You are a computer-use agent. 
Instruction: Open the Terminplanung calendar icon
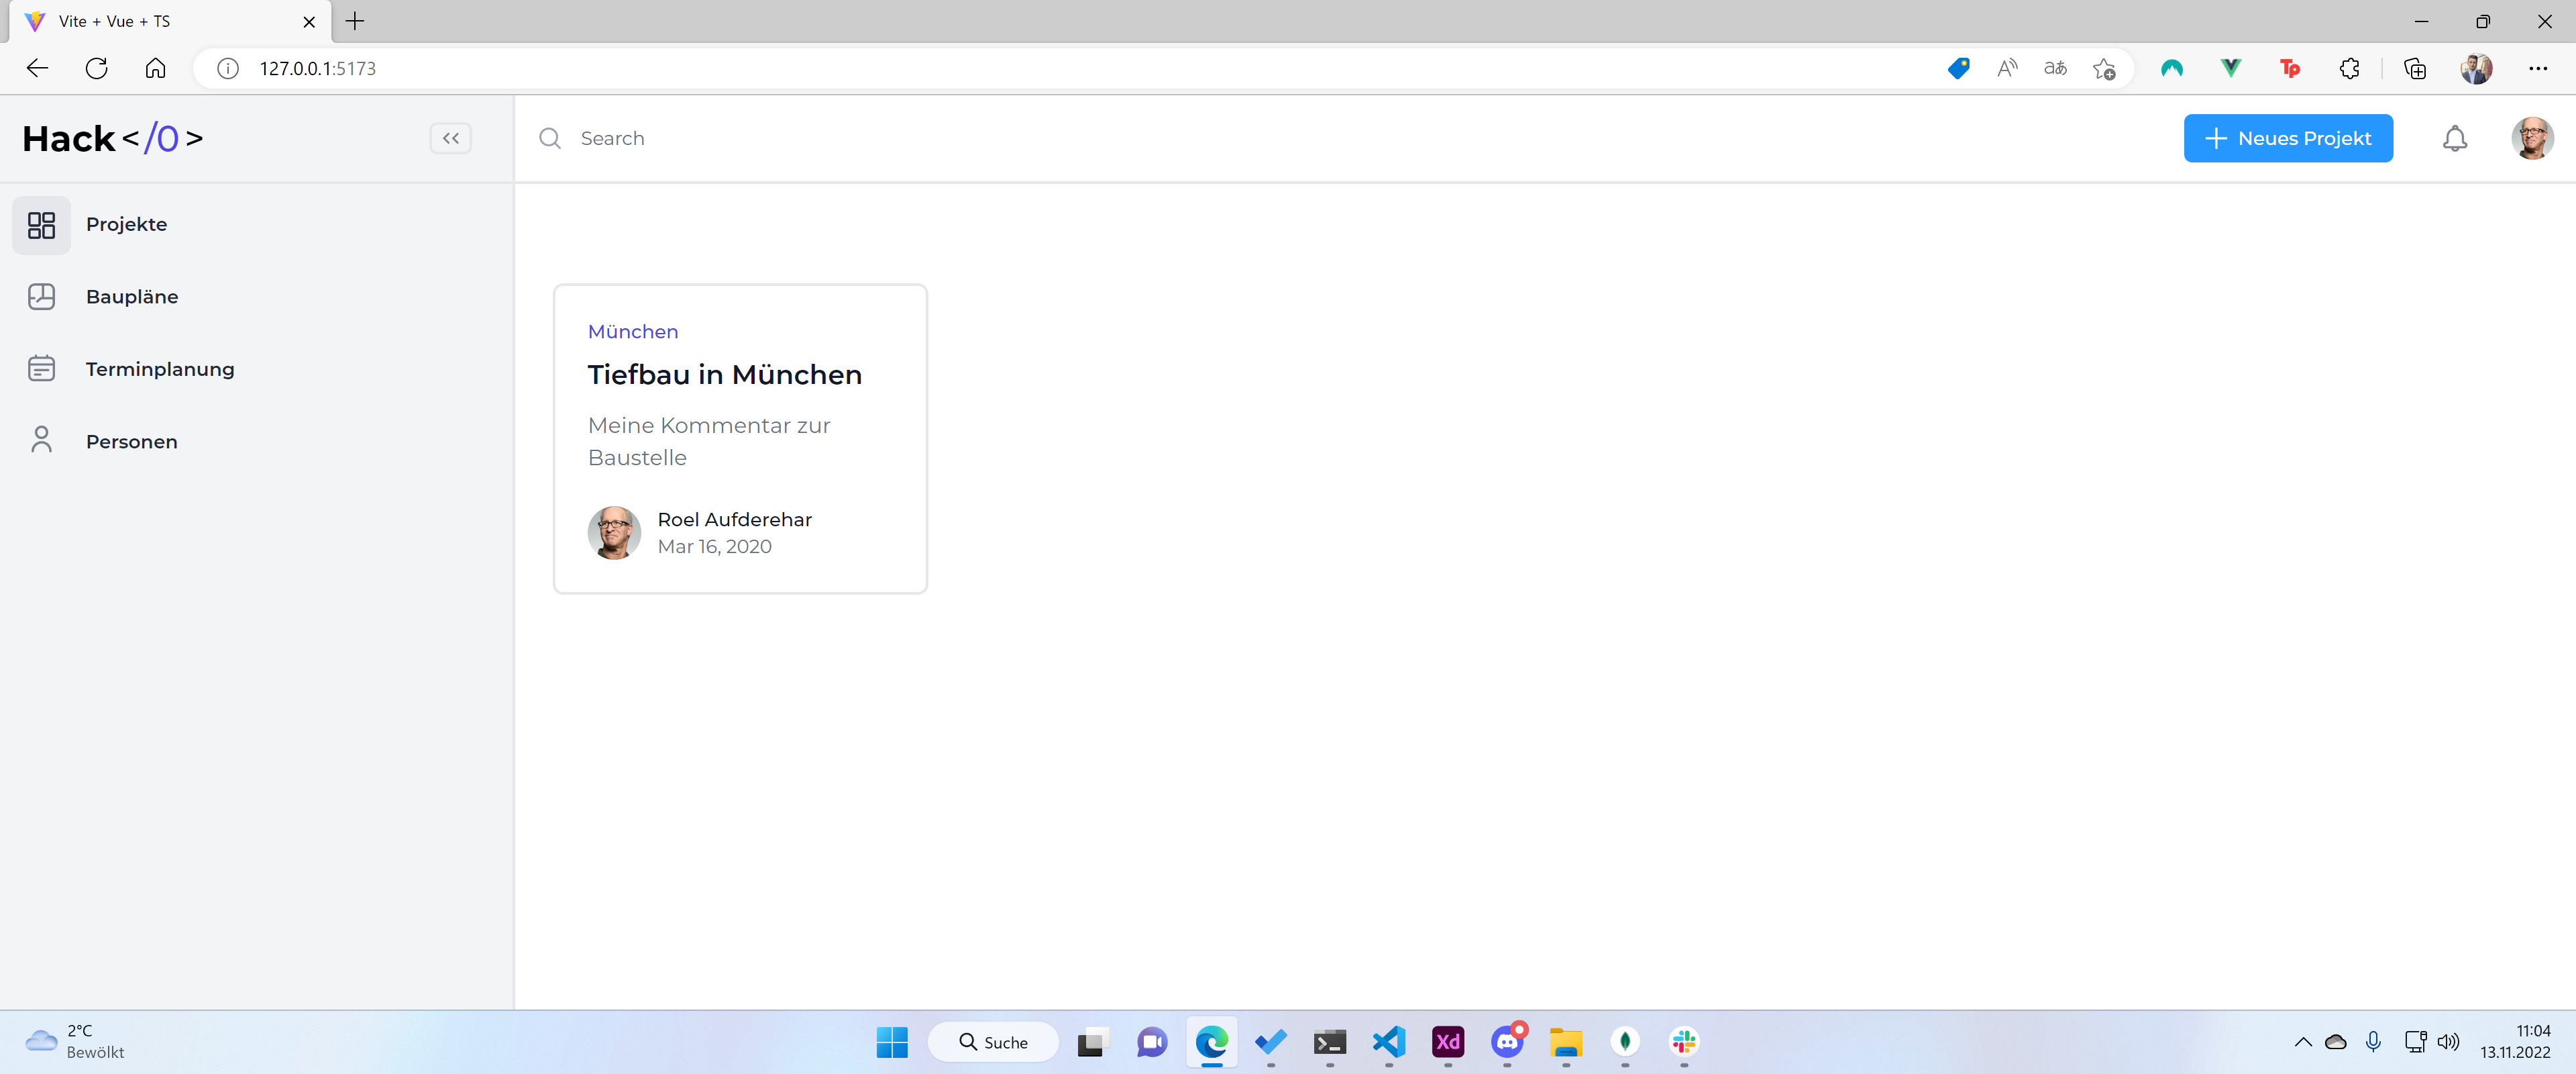coord(41,369)
